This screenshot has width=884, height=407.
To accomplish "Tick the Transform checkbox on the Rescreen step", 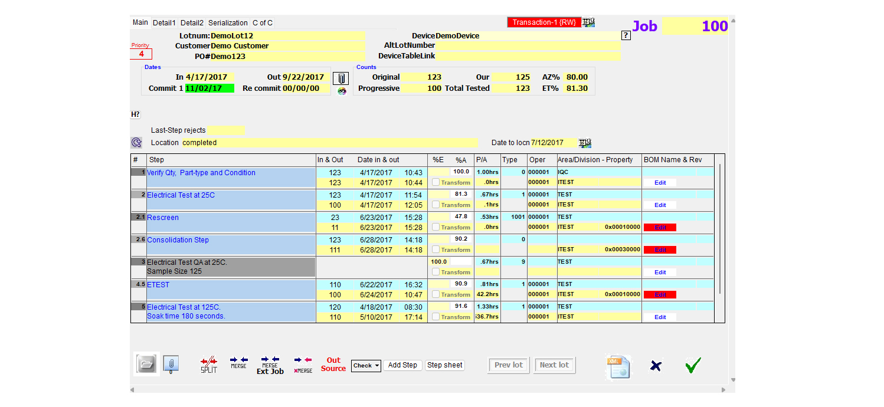I will pyautogui.click(x=436, y=227).
